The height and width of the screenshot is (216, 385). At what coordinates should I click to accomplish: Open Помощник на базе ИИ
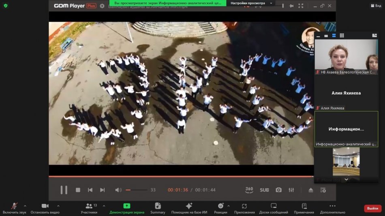point(189,208)
